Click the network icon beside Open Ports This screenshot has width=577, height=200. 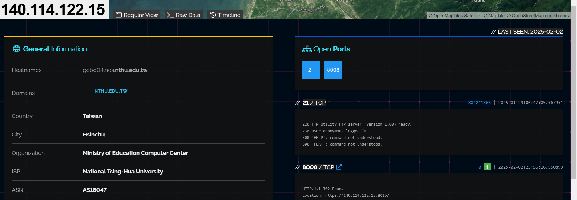click(x=307, y=49)
